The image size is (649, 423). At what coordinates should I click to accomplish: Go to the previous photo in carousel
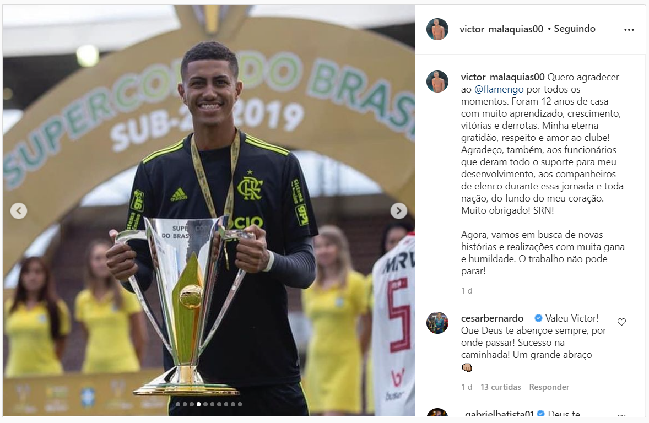pos(19,210)
